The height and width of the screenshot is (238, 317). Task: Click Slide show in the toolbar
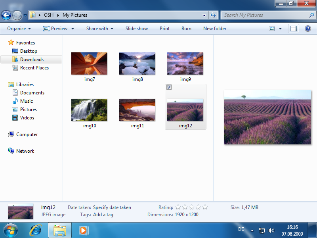137,29
